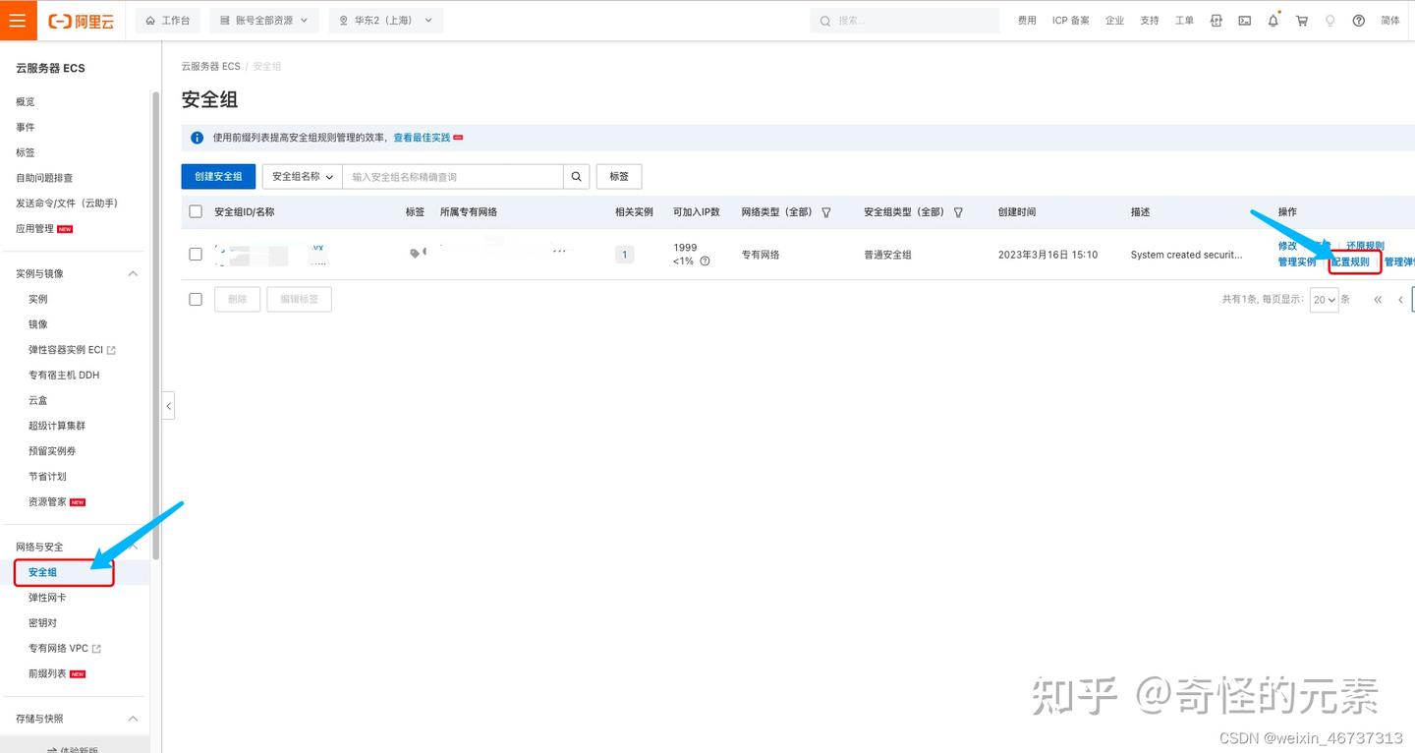Open the top-left hamburger menu

pyautogui.click(x=18, y=20)
